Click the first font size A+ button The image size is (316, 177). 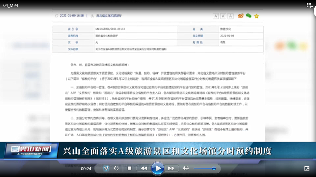click(x=216, y=16)
